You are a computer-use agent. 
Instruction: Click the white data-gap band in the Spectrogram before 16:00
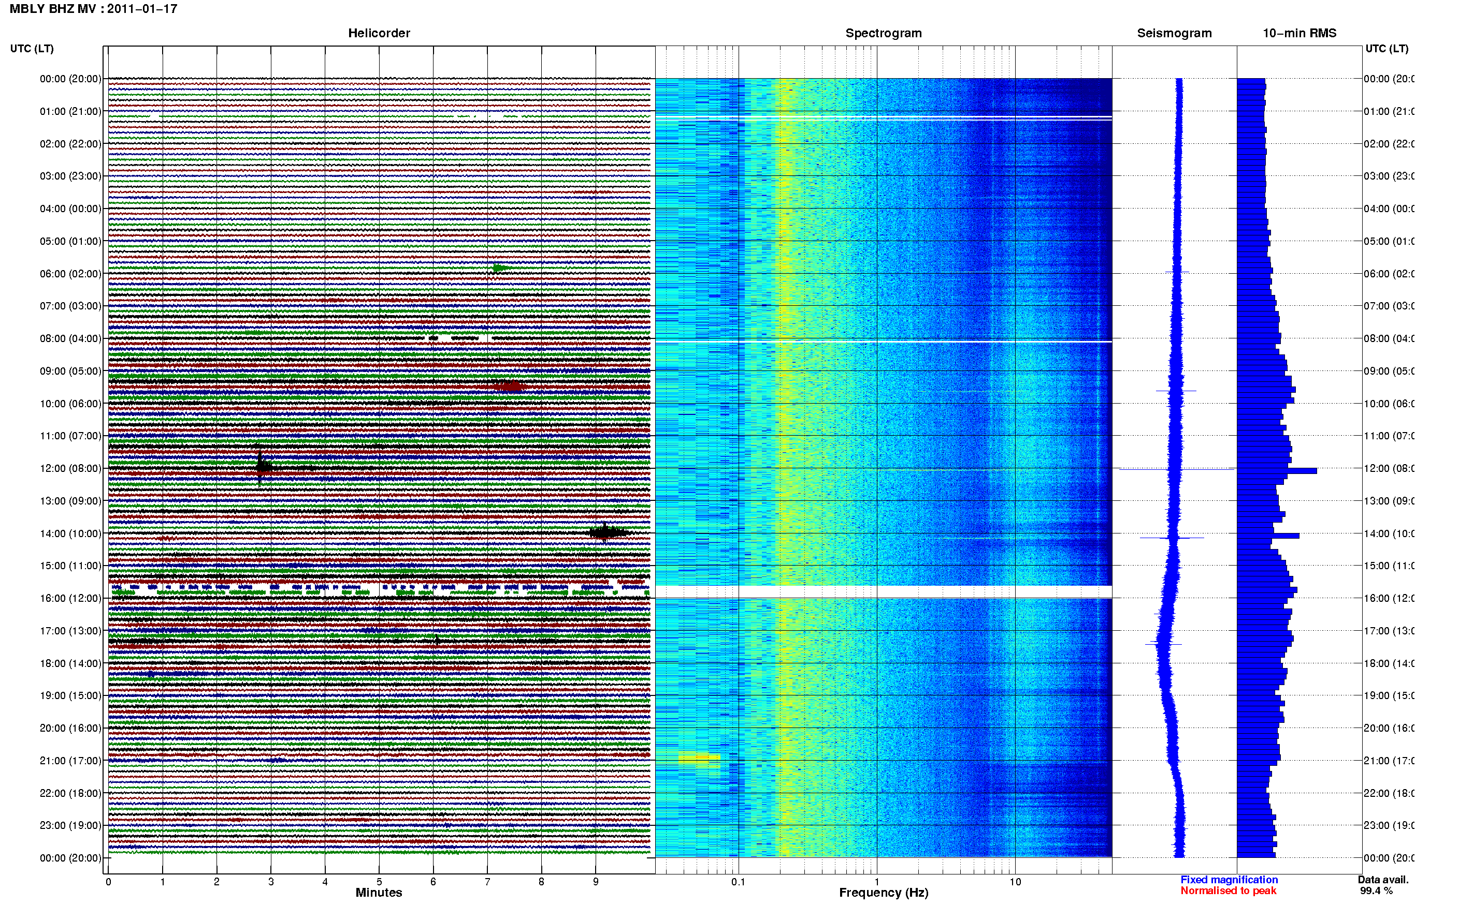[884, 591]
